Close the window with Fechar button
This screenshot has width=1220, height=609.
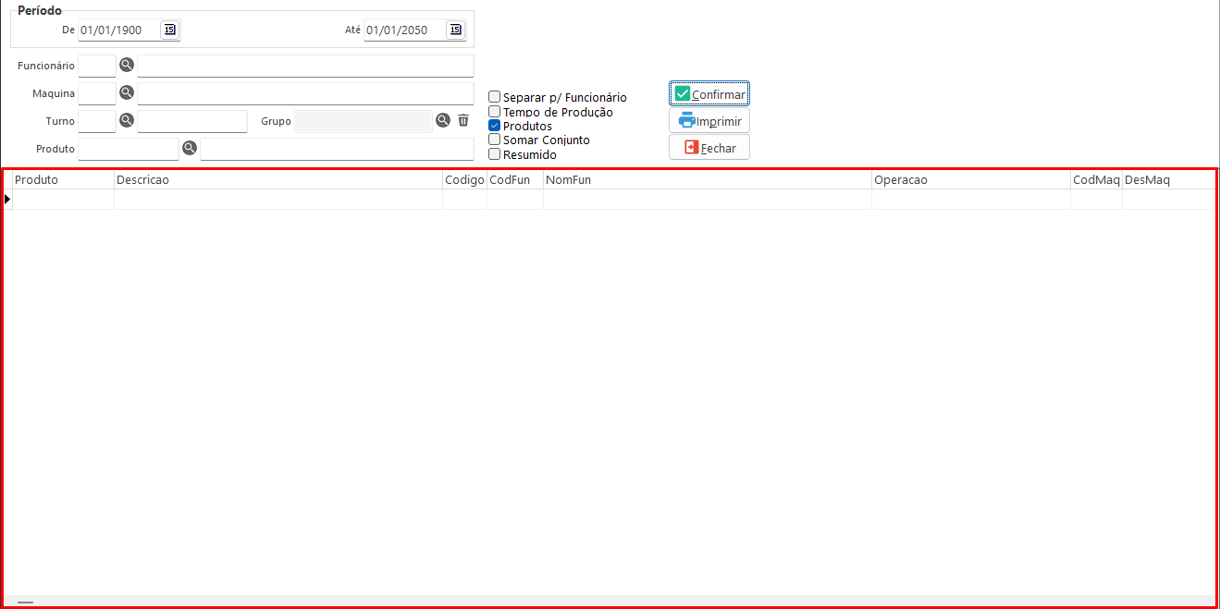click(709, 148)
